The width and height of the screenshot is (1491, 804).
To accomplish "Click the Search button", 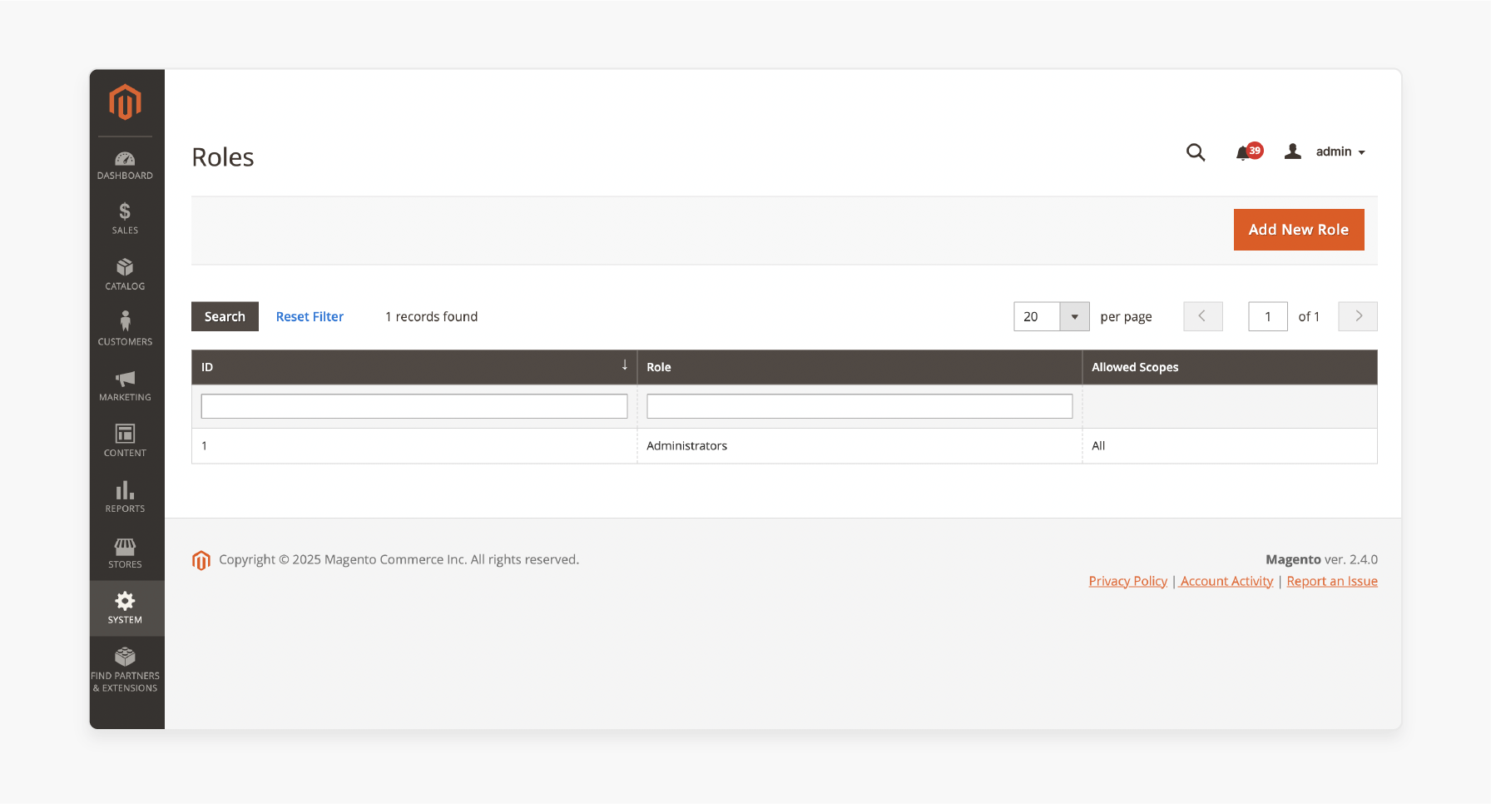I will 225,316.
